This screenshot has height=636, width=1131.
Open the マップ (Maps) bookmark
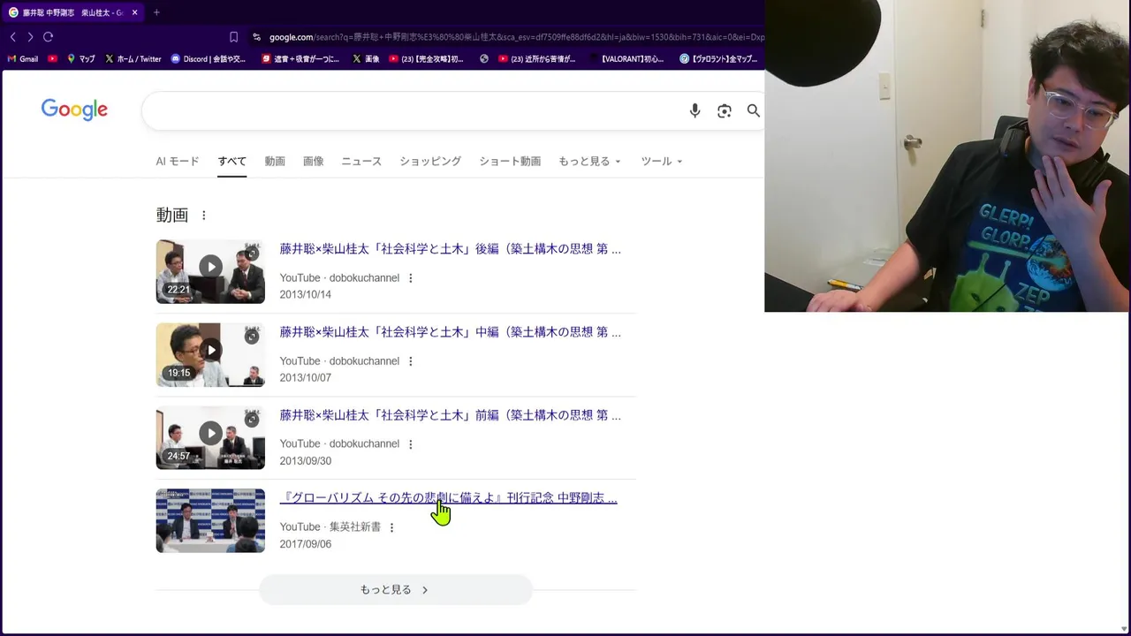click(81, 59)
